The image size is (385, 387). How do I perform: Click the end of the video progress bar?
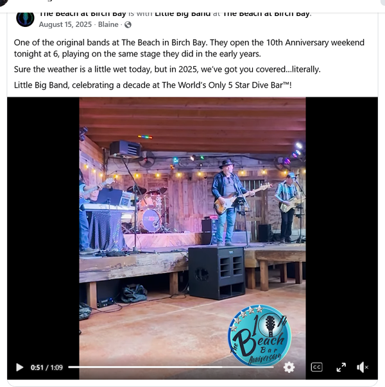tap(273, 367)
